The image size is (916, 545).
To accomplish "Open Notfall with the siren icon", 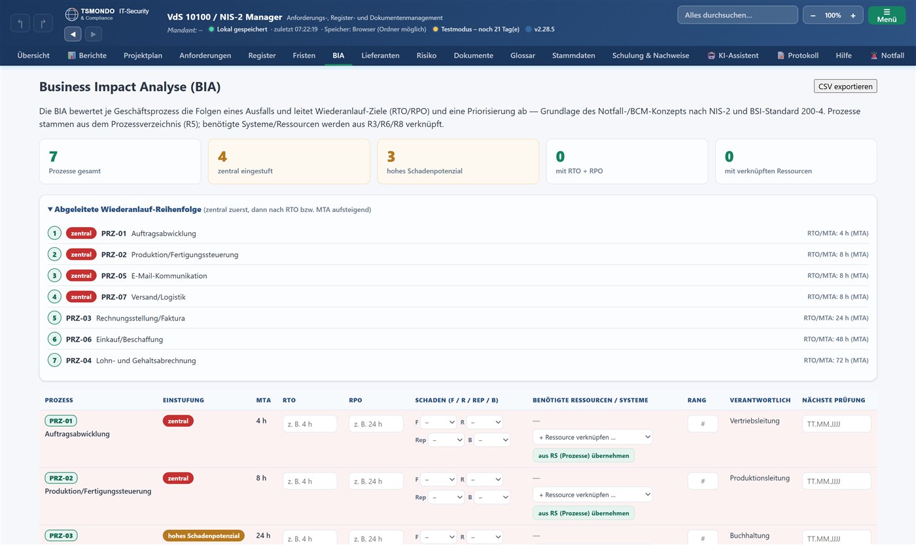I will [x=887, y=56].
